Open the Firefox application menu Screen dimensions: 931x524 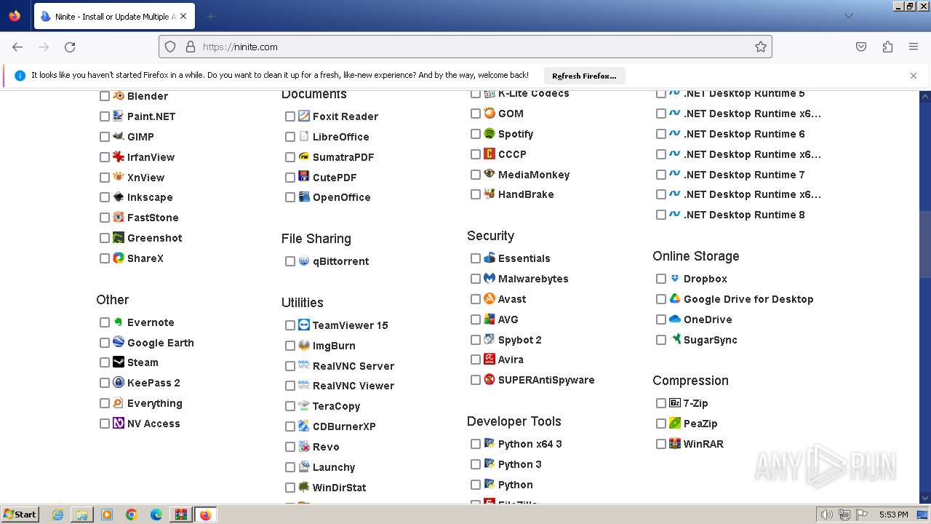(x=914, y=47)
